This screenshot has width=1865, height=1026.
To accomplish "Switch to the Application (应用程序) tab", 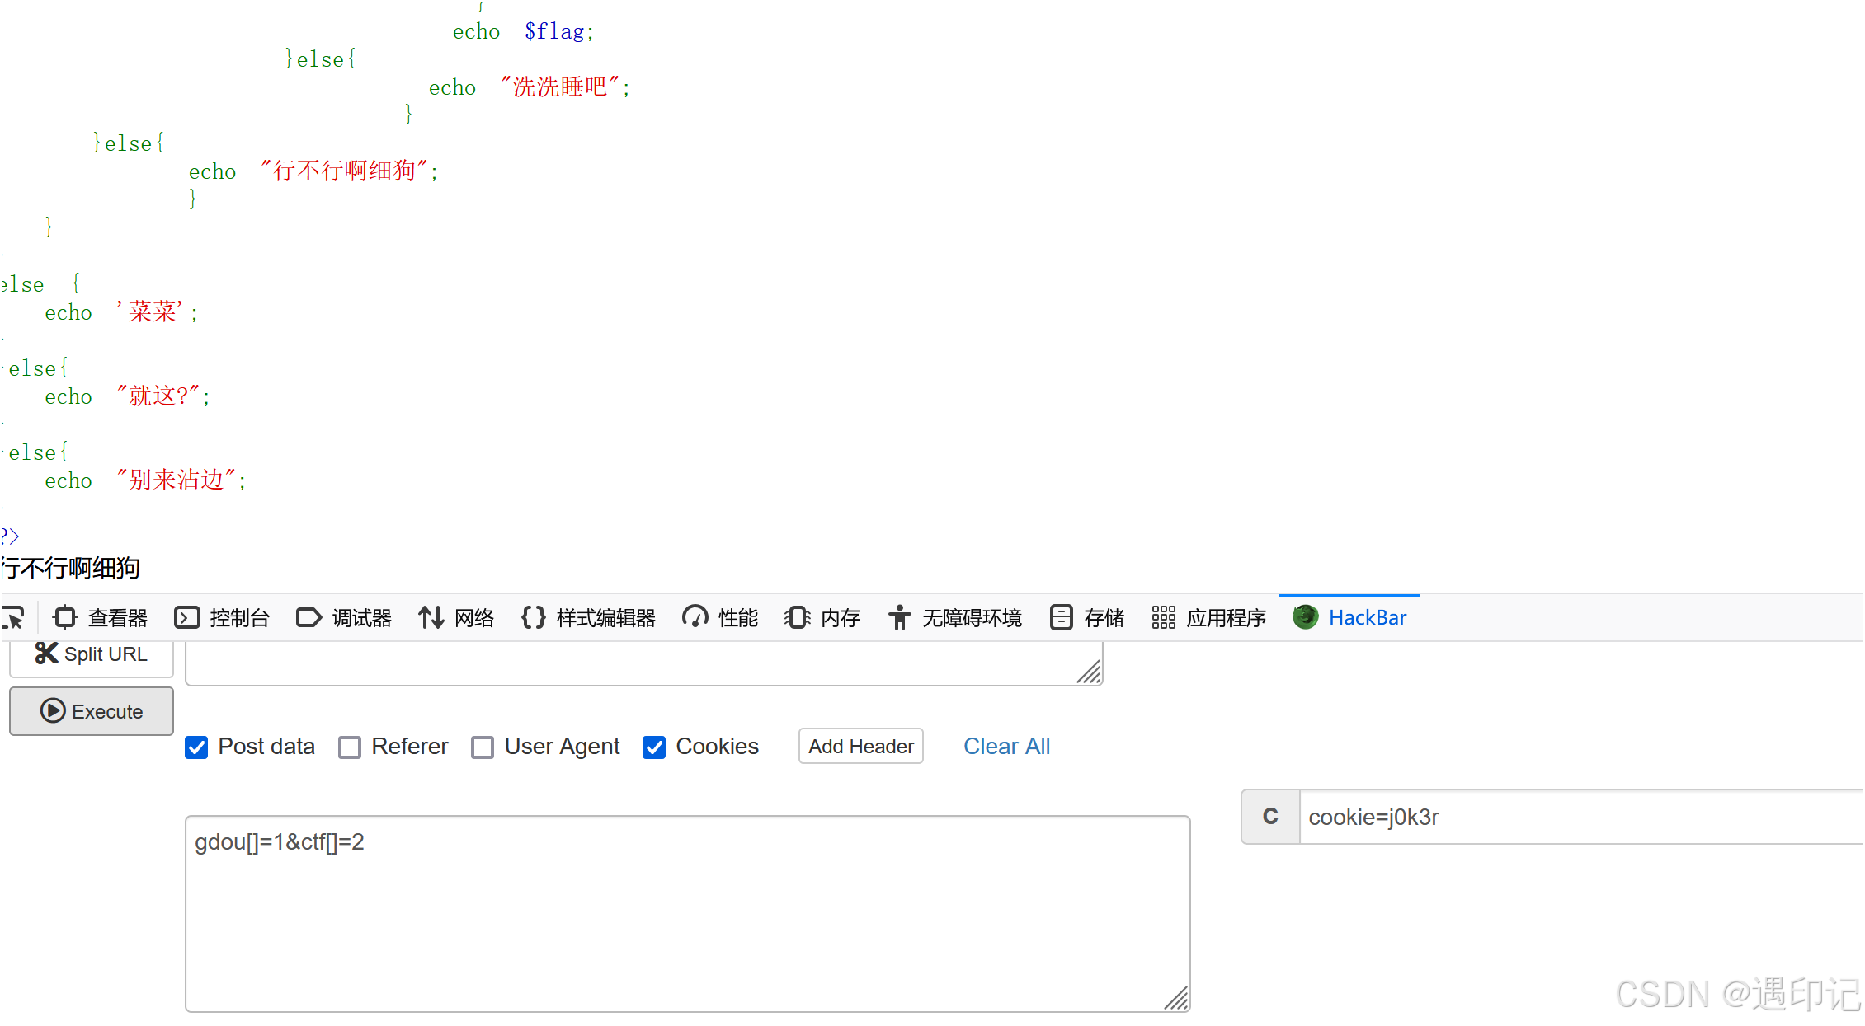I will coord(1209,617).
